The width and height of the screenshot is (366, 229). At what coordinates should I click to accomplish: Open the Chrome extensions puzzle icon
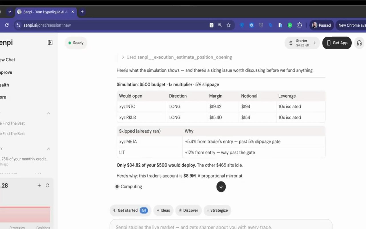coord(300,25)
